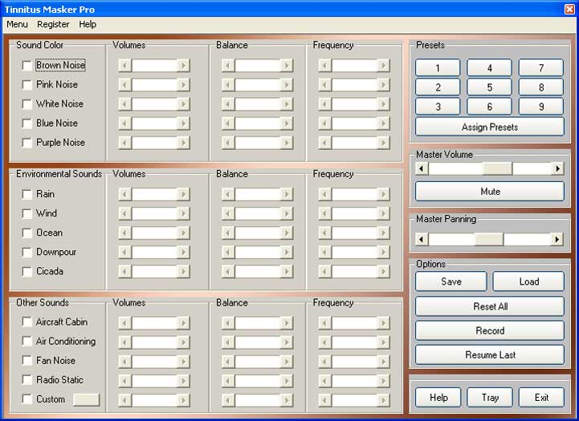Open the Menu menu
Viewport: 579px width, 421px height.
pos(17,24)
